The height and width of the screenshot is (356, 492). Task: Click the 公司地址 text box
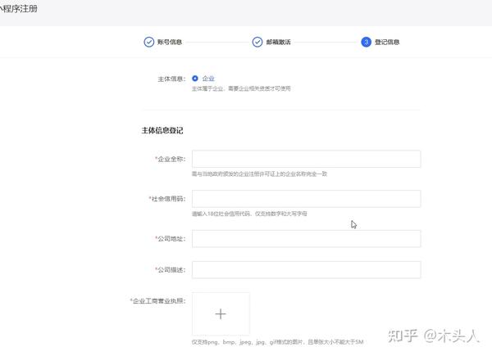click(x=306, y=239)
